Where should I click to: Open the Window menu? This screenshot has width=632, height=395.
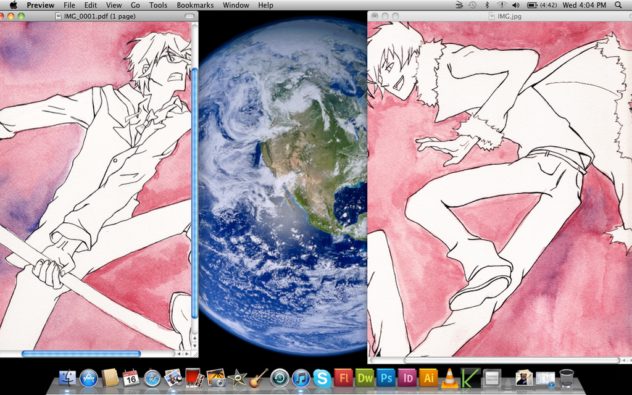point(236,5)
